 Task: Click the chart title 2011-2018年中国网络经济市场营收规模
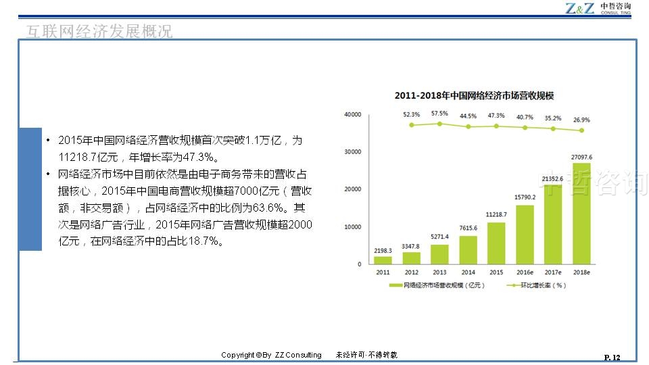(474, 95)
